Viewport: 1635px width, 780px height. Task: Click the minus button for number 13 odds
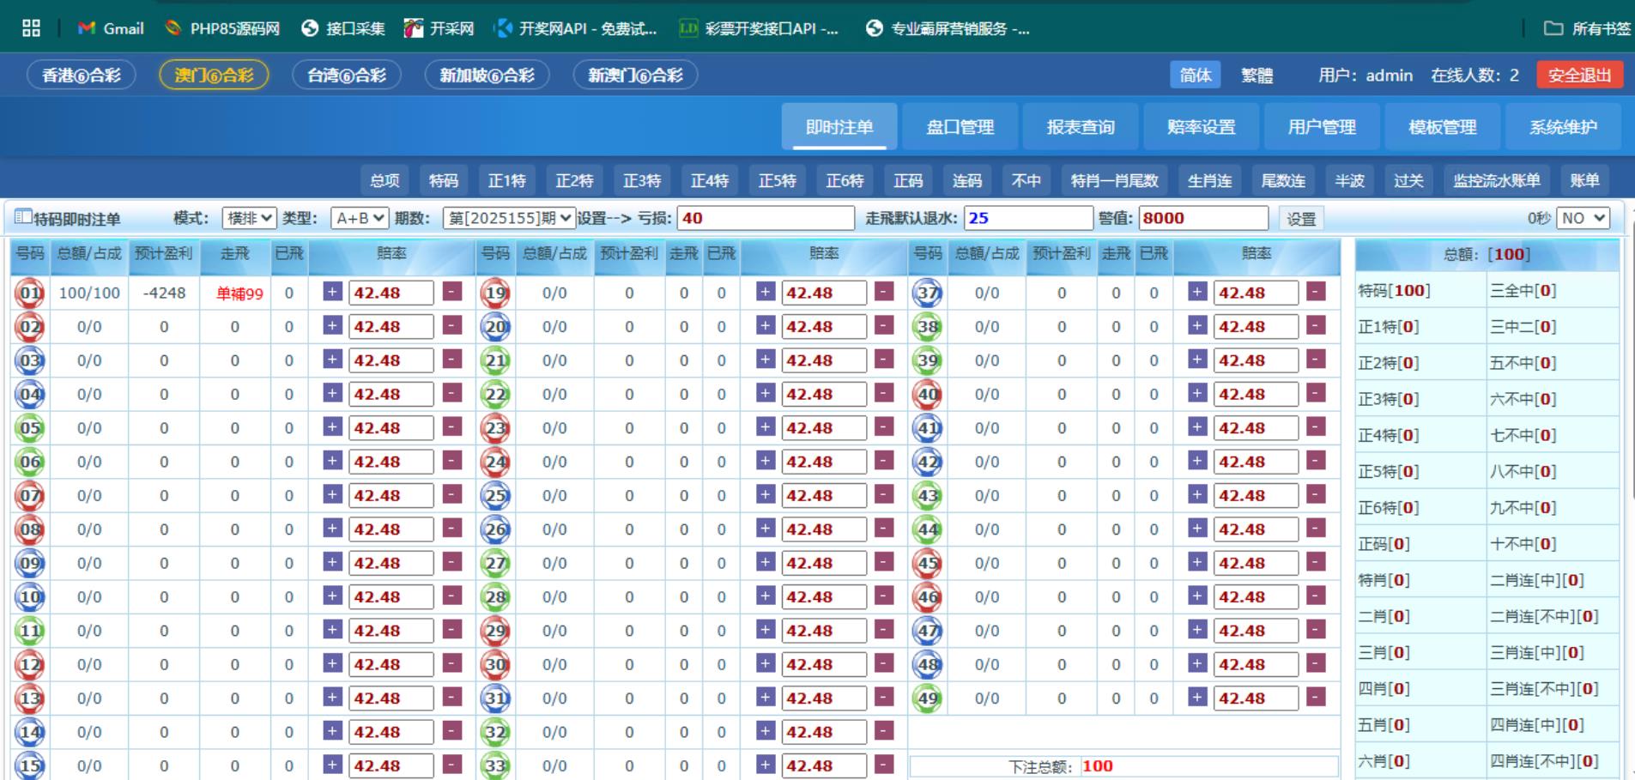click(452, 698)
